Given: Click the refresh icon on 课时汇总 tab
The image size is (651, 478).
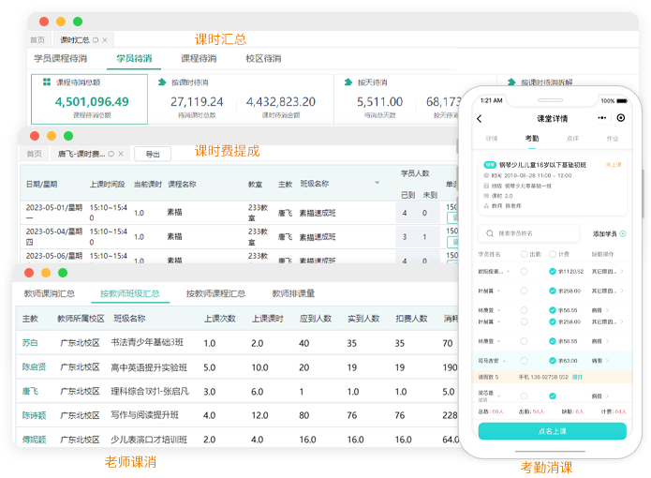Looking at the screenshot, I should pos(96,40).
